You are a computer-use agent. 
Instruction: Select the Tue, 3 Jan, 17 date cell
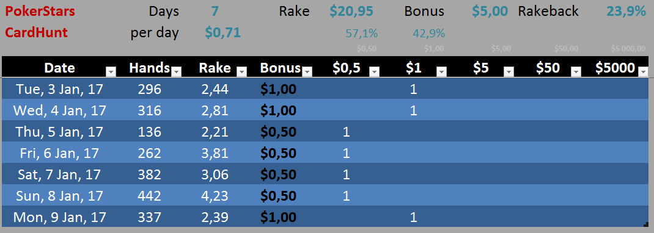(x=59, y=88)
